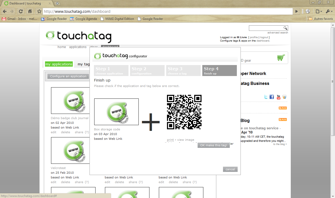Click the RSS icon below the social icons
Image resolution: width=335 pixels, height=198 pixels.
(283, 108)
